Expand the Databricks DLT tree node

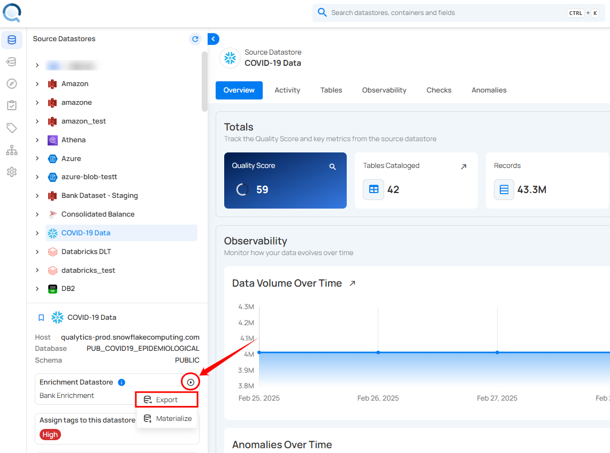(37, 252)
